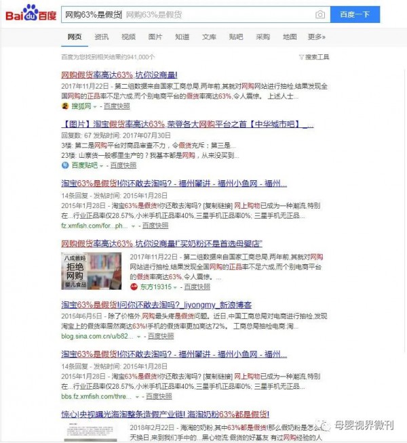This screenshot has width=407, height=443.
Task: Click the filter funnel icon beside 搜索工具
Action: pos(301,58)
